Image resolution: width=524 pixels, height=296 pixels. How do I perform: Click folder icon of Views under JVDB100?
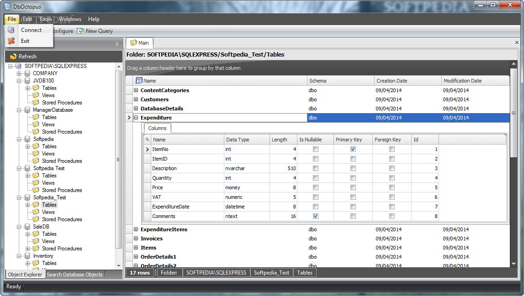click(36, 95)
